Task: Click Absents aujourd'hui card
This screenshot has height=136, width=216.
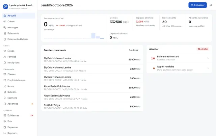Action: coord(198,22)
